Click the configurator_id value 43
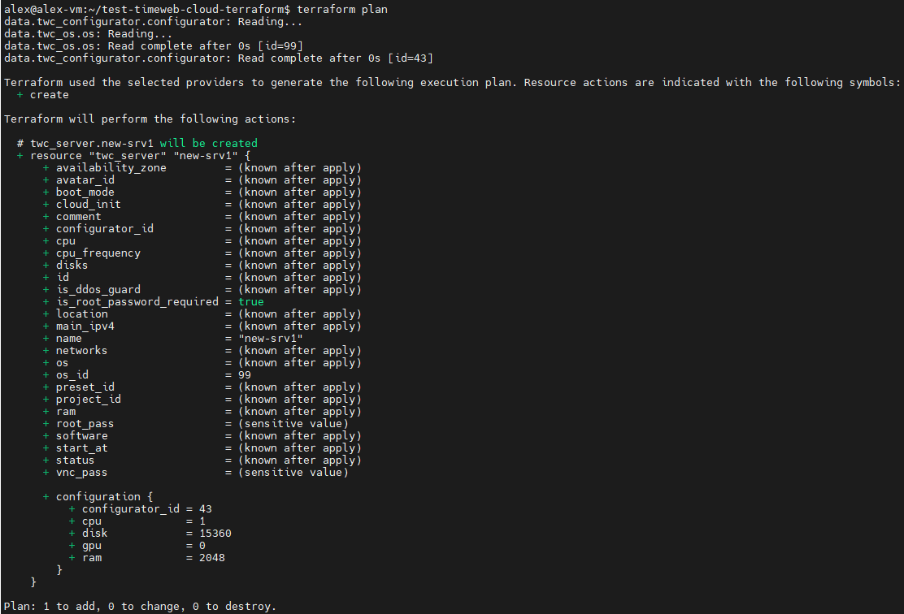Viewport: 904px width, 614px height. click(205, 508)
